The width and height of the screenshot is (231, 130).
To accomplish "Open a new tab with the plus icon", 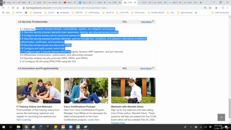I will click(201, 3).
